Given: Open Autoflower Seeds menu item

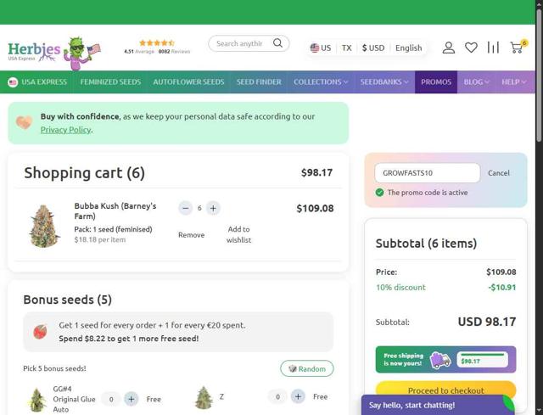Looking at the screenshot, I should [x=188, y=82].
